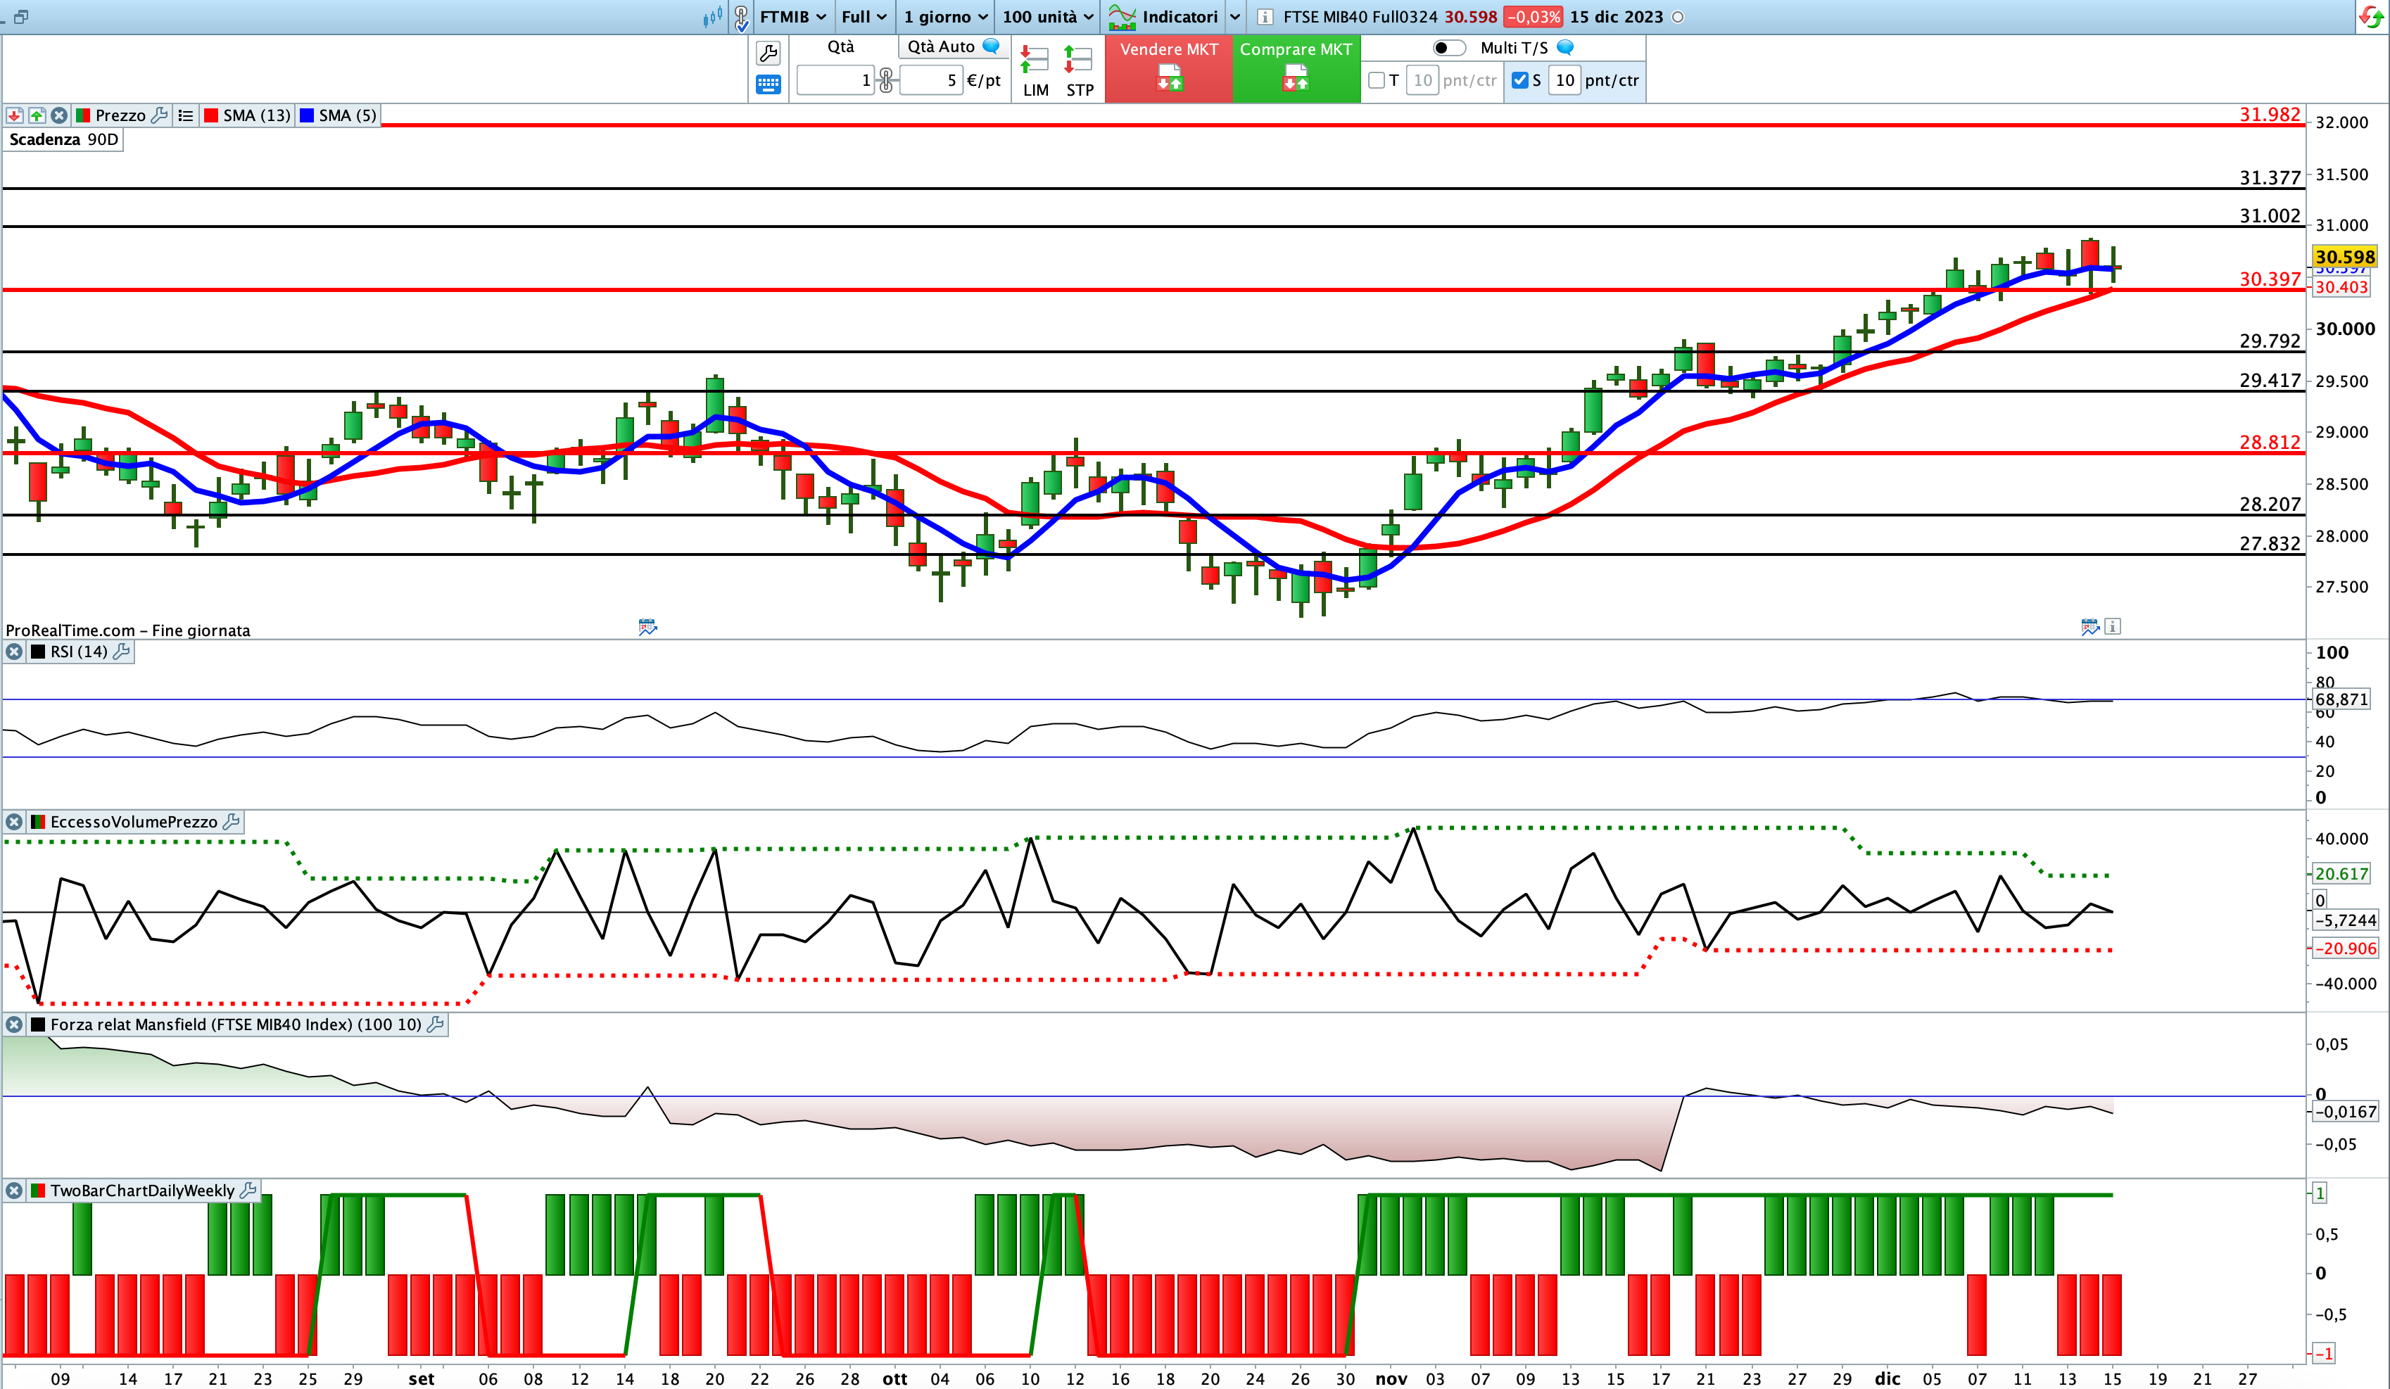Open the FTMIB instrument dropdown
2390x1389 pixels.
click(793, 16)
